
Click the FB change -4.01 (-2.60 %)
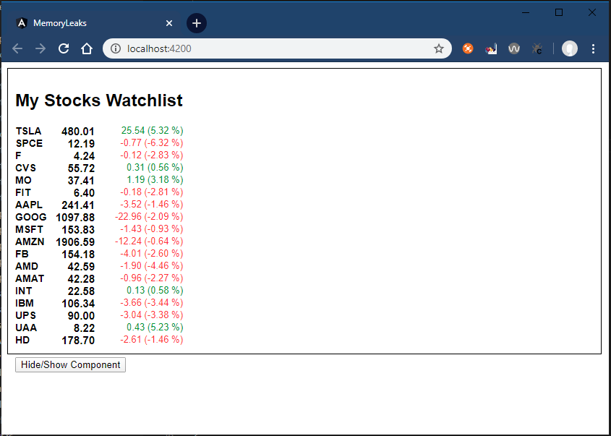click(x=152, y=254)
